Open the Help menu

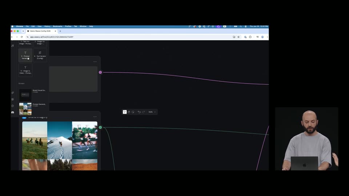point(91,26)
